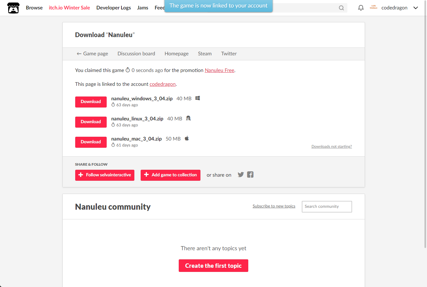427x287 pixels.
Task: Open the Homepage link tab
Action: (177, 54)
